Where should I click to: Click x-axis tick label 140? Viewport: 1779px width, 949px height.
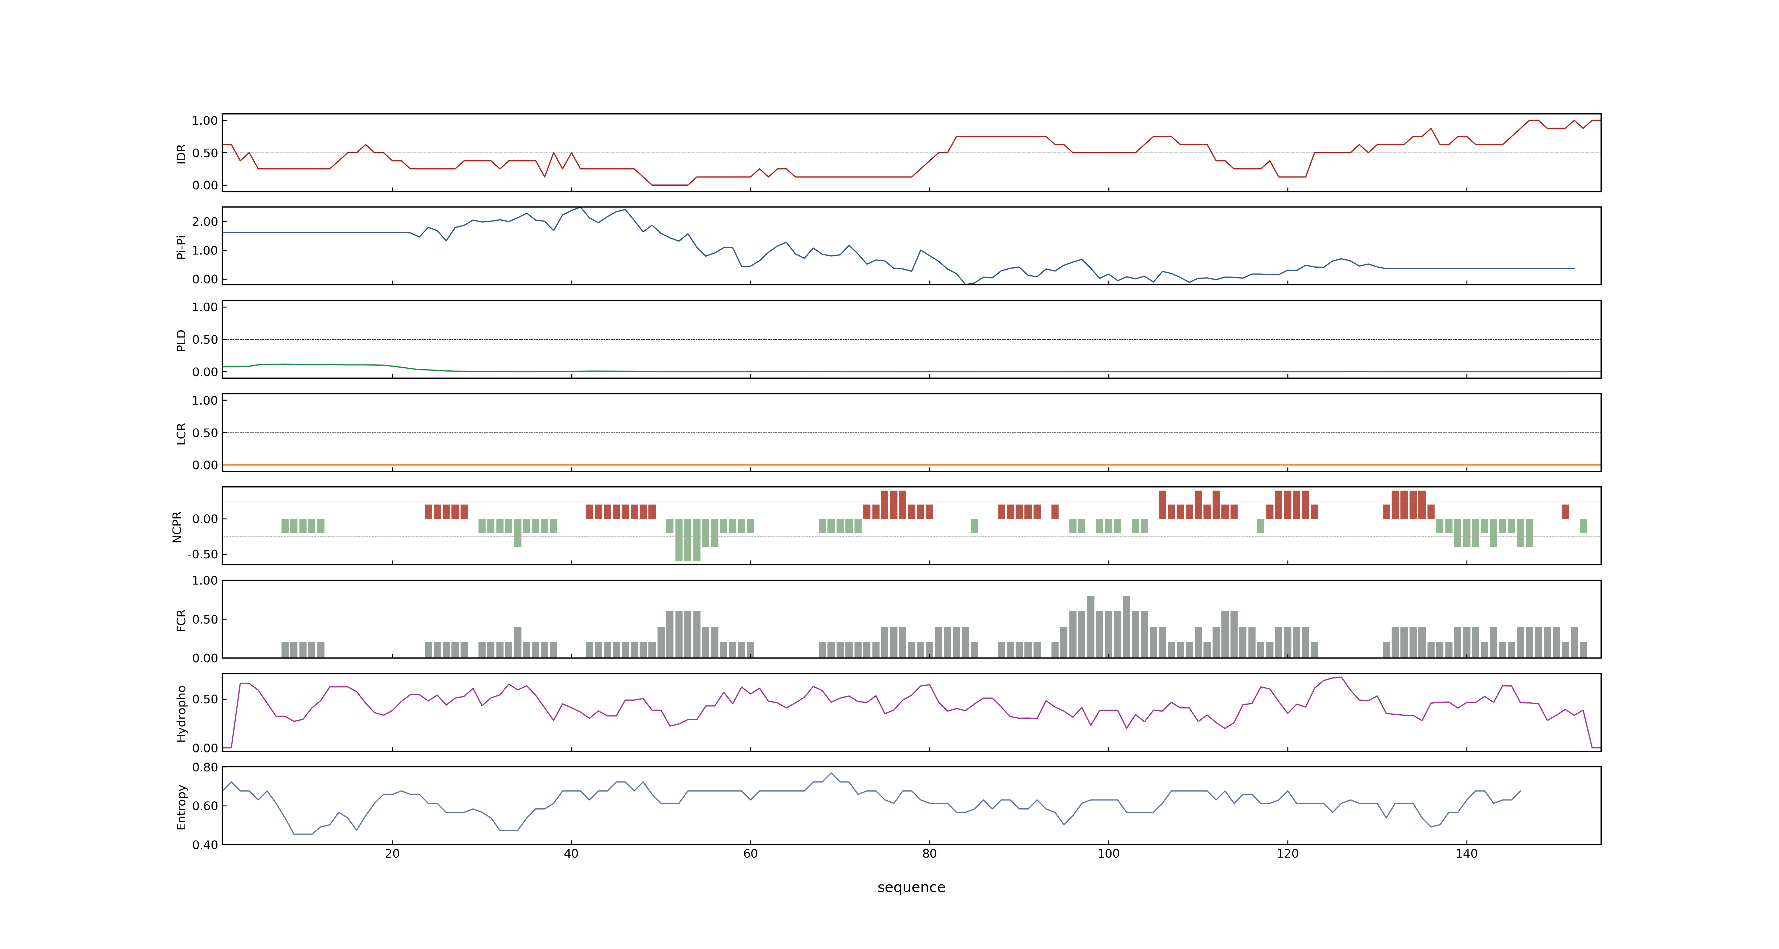1466,853
